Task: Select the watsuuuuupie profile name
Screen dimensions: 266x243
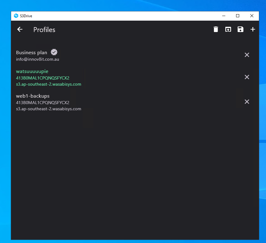Action: click(x=32, y=71)
